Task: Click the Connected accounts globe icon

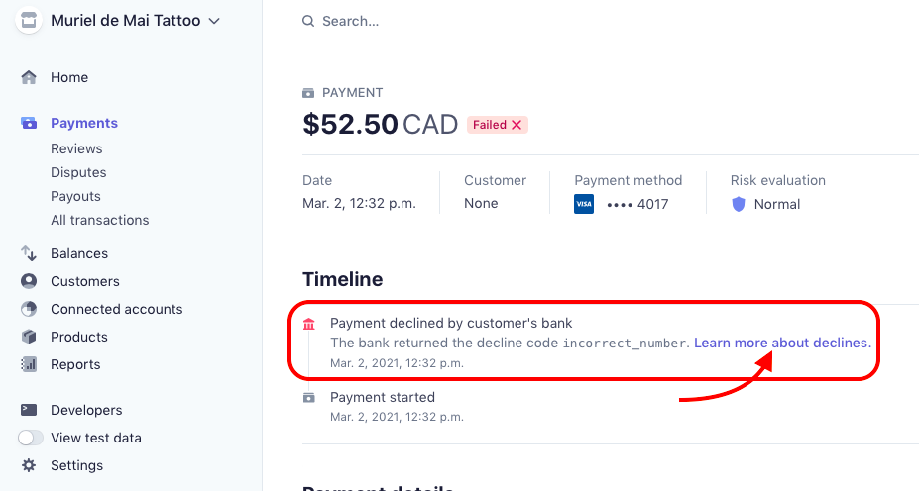Action: pos(29,309)
